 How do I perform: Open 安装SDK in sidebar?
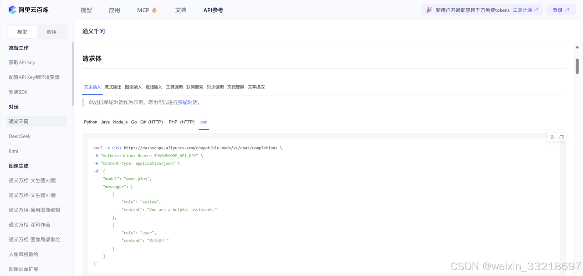click(x=18, y=92)
